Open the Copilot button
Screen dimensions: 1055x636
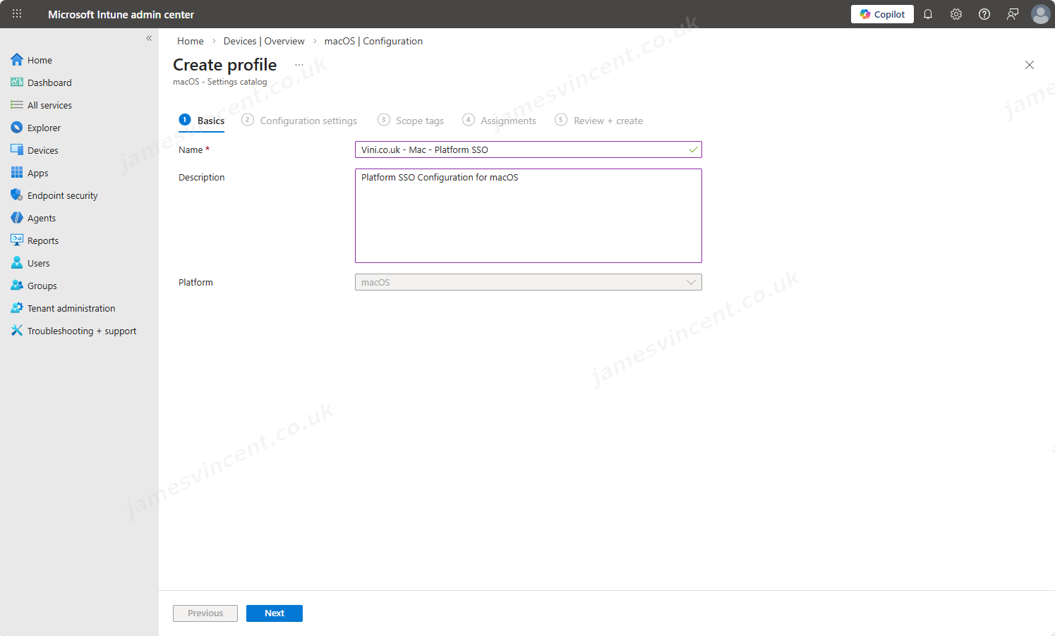click(x=882, y=14)
